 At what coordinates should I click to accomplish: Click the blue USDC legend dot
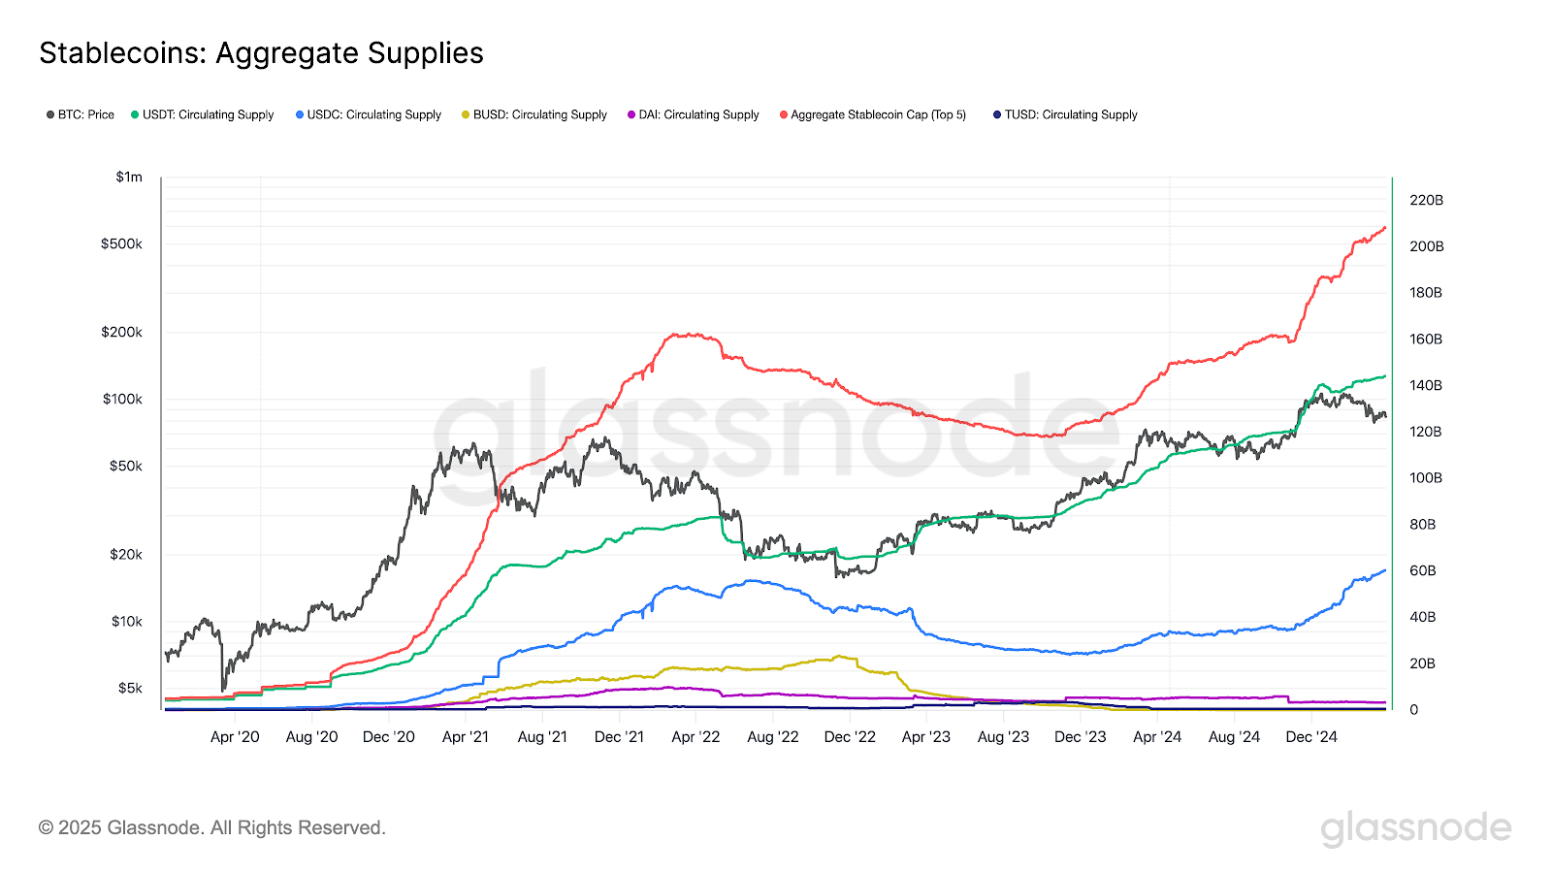tap(300, 114)
